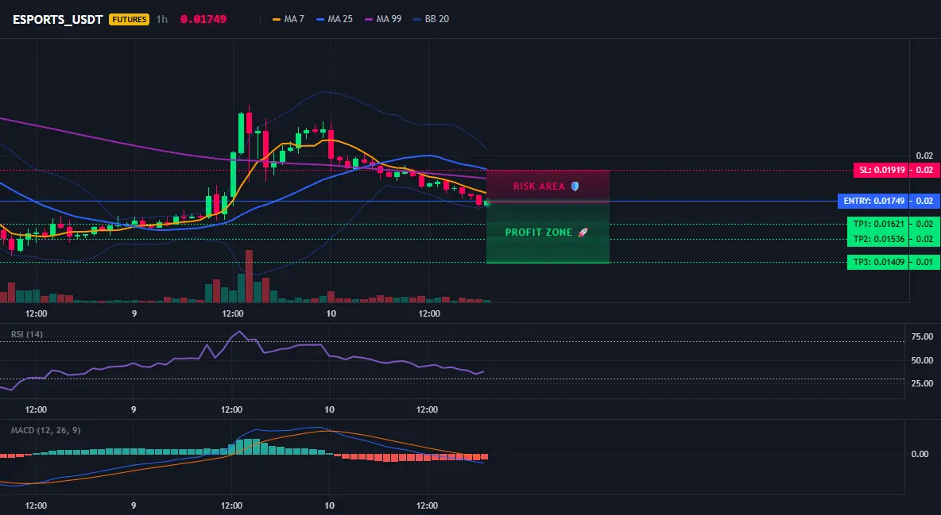941x515 pixels.
Task: Toggle the MA 7 legend entry
Action: click(x=288, y=19)
